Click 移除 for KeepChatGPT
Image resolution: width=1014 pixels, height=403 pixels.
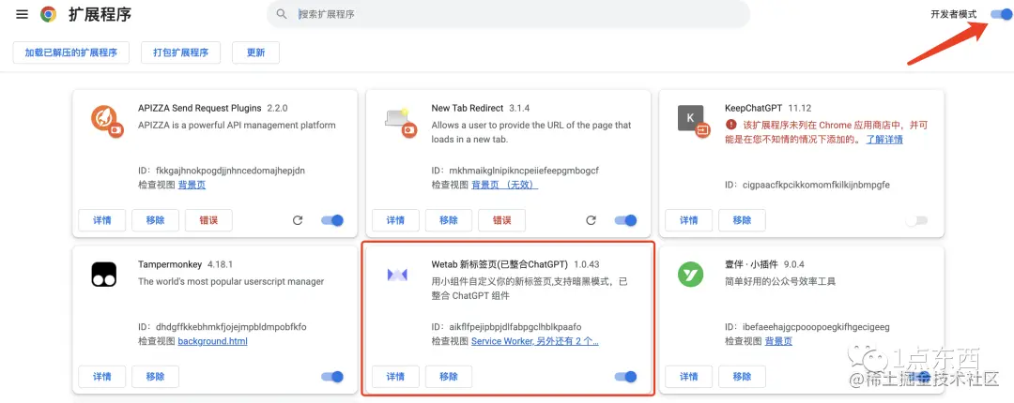(743, 220)
